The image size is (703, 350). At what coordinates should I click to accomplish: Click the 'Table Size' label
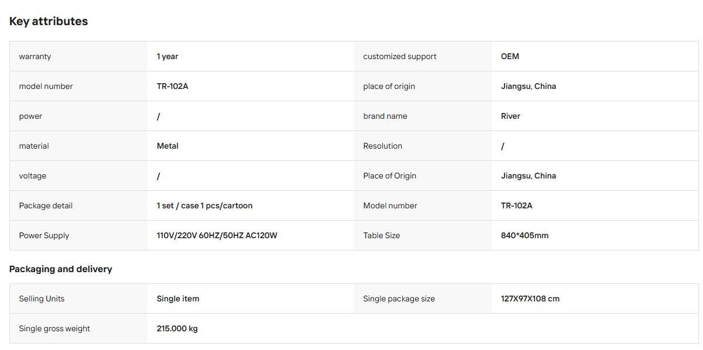pos(382,236)
